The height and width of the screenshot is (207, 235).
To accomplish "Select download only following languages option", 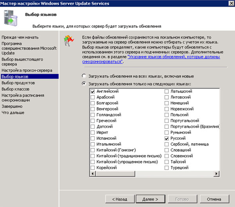I will [x=84, y=83].
